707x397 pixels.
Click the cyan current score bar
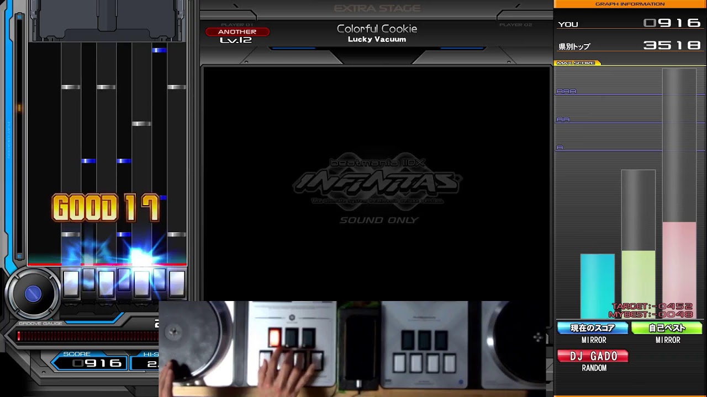coord(597,286)
